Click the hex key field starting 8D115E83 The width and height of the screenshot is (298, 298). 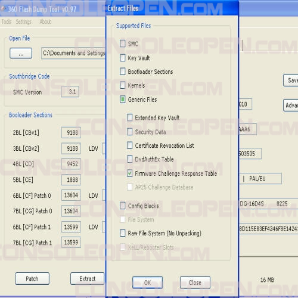click(268, 229)
